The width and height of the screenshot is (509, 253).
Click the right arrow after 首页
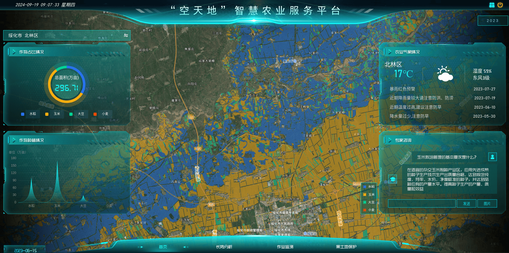point(186,247)
